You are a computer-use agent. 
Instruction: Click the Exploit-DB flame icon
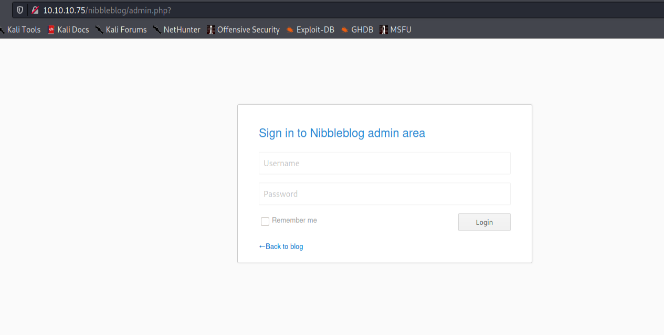tap(291, 30)
